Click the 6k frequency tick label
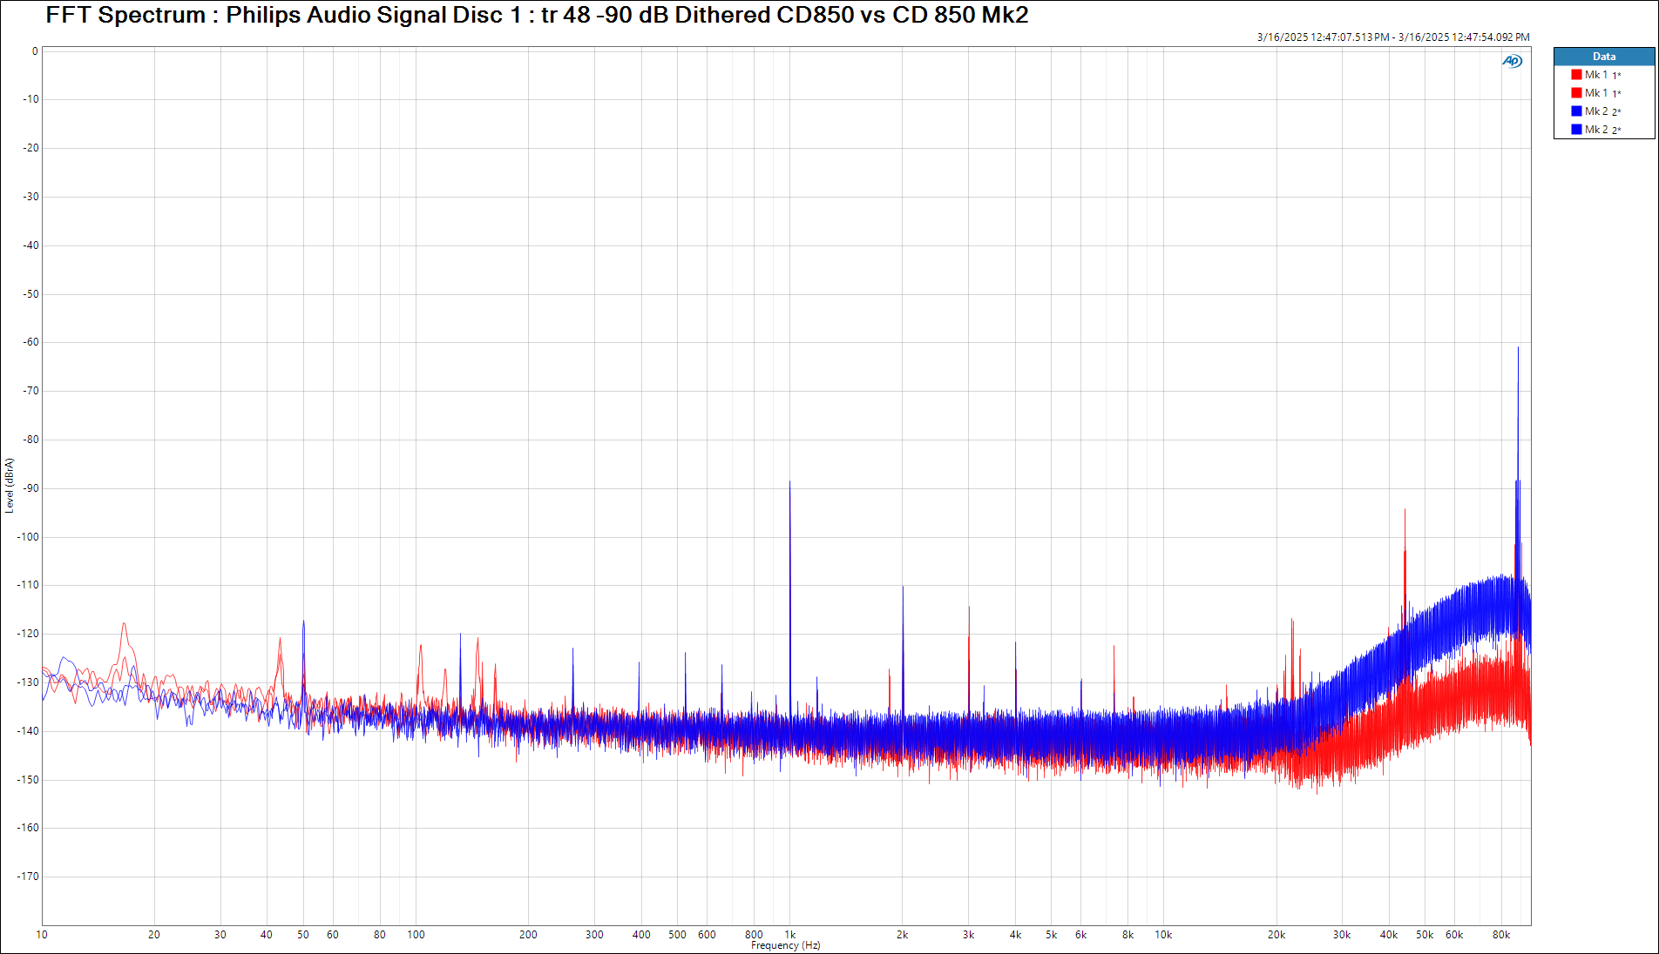The image size is (1659, 954). 1080,935
